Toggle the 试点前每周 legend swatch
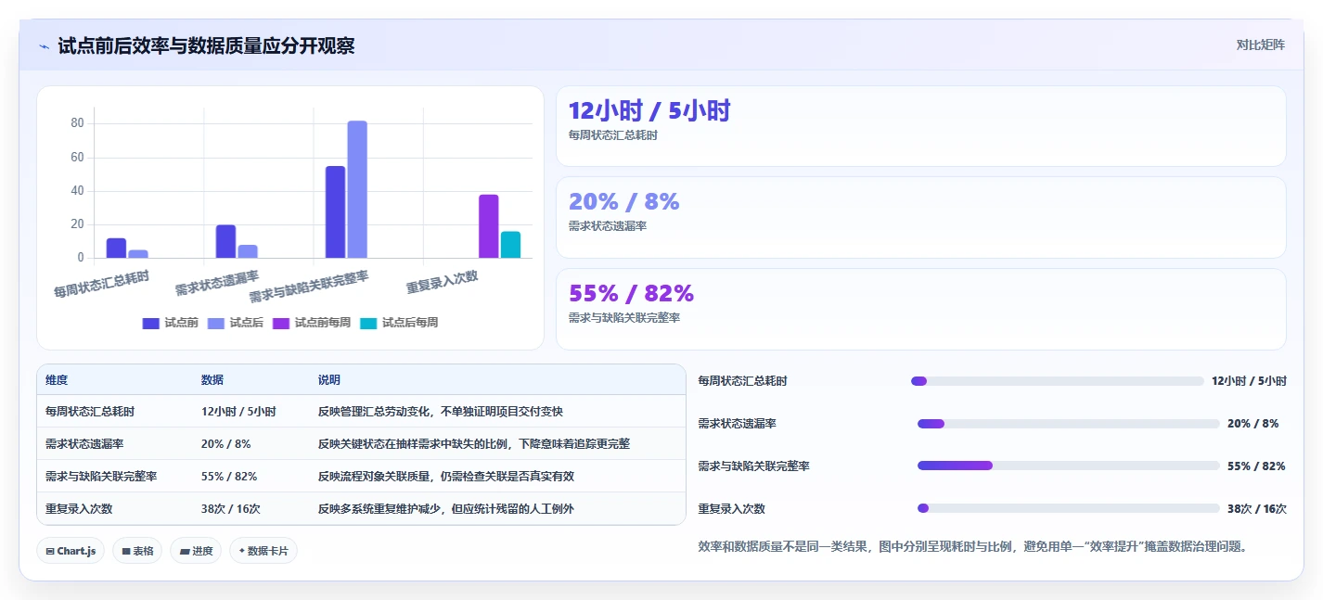This screenshot has width=1323, height=600. click(281, 323)
